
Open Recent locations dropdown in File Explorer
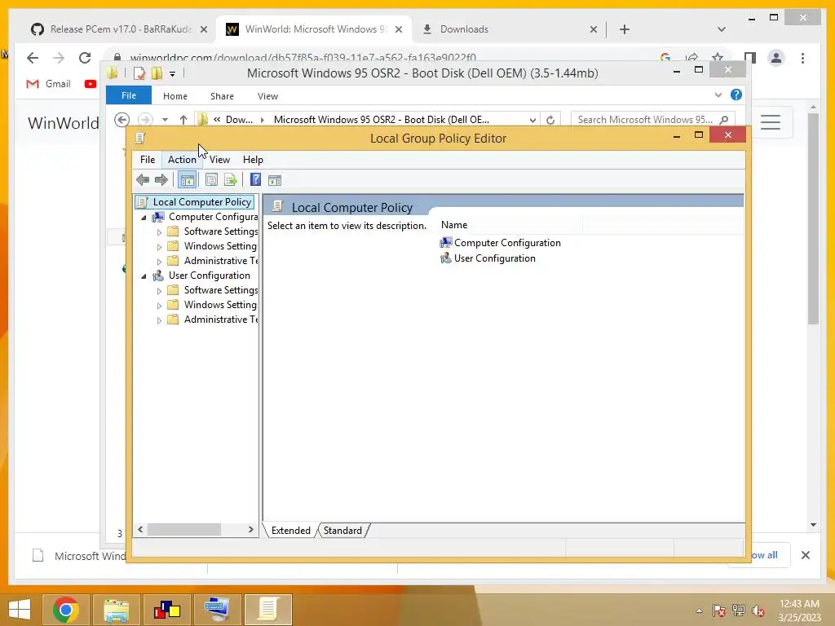point(165,121)
